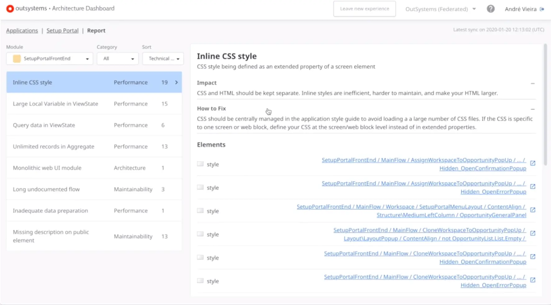This screenshot has width=551, height=305.
Task: Open external link icon for AssignWorkspace Hidden_OpenErrorPopup
Action: (533, 186)
